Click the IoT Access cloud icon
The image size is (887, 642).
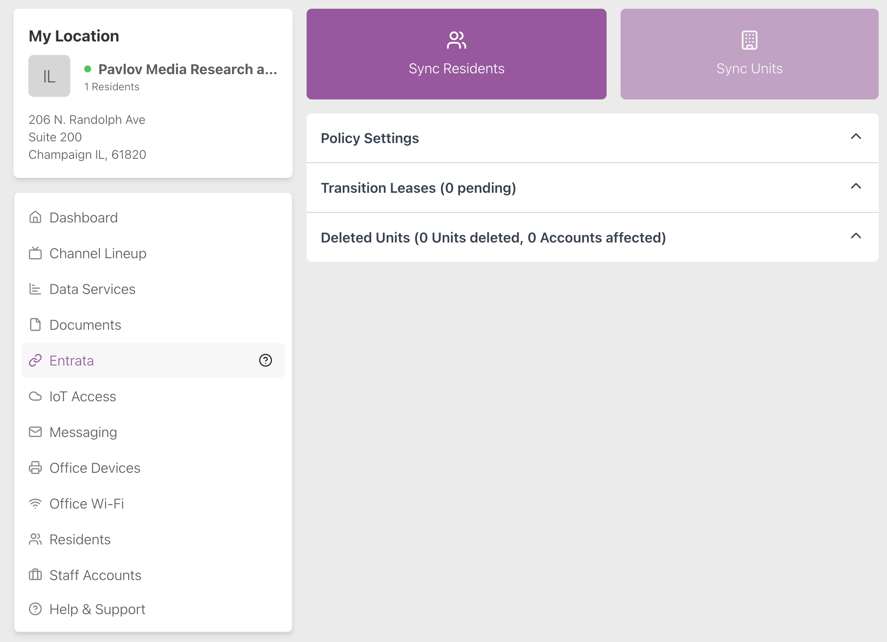pyautogui.click(x=35, y=396)
